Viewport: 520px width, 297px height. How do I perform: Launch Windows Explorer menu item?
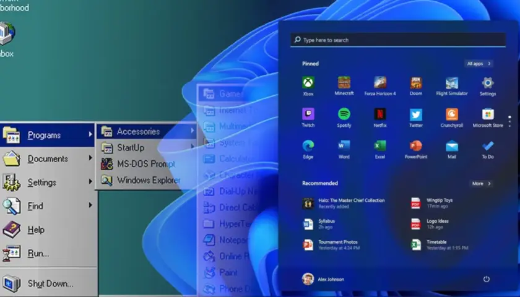(146, 180)
